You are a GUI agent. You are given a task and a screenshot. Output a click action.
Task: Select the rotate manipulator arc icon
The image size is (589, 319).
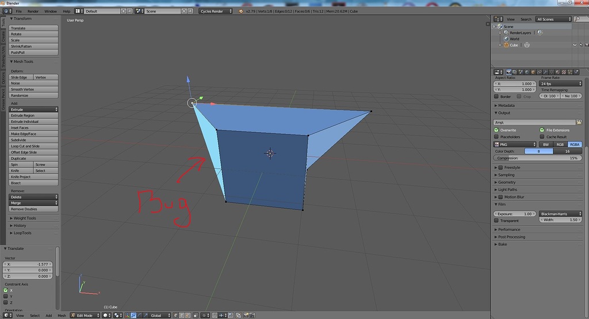(x=139, y=316)
